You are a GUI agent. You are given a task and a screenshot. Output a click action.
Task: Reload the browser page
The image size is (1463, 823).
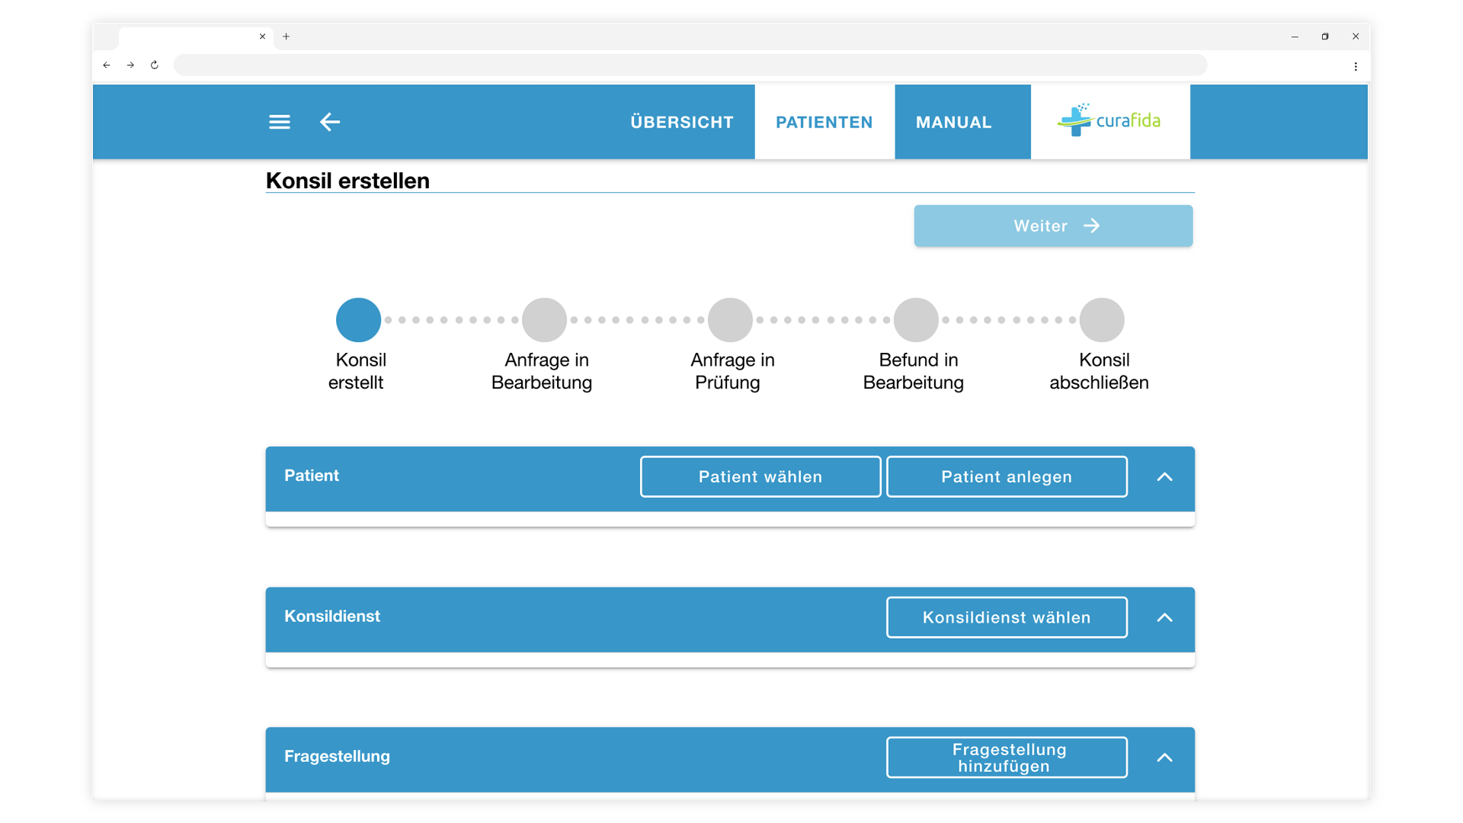(x=155, y=65)
